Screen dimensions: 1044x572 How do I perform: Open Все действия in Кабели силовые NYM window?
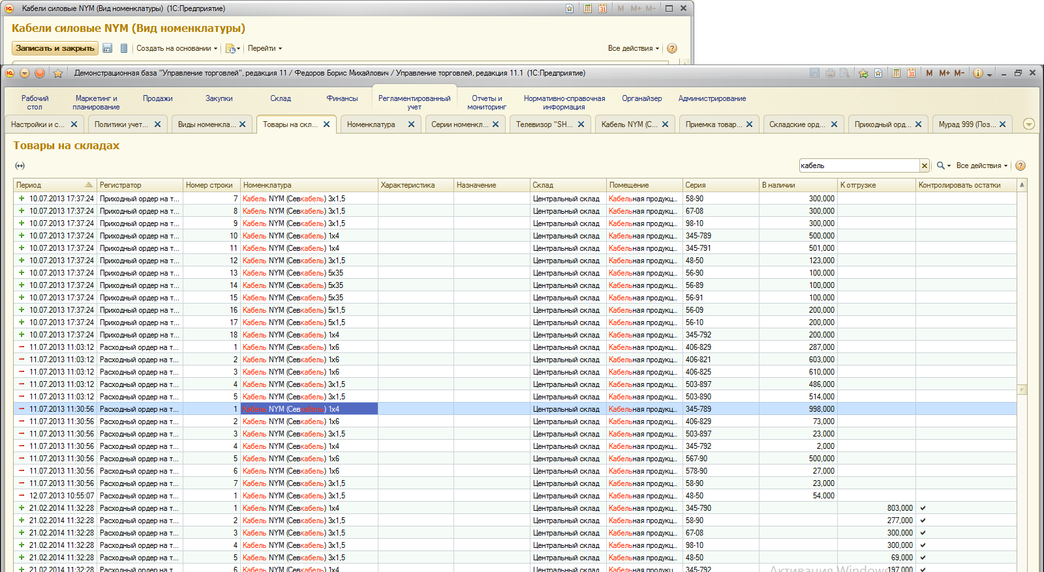[634, 48]
